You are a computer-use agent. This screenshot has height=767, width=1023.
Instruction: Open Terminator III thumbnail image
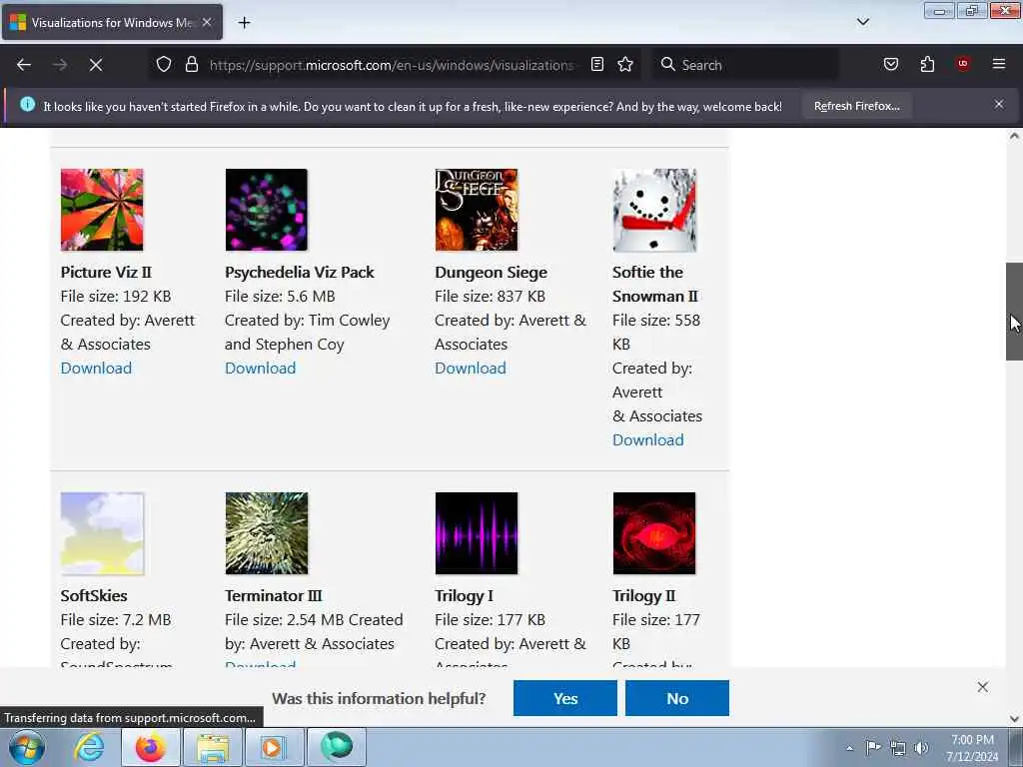tap(266, 533)
